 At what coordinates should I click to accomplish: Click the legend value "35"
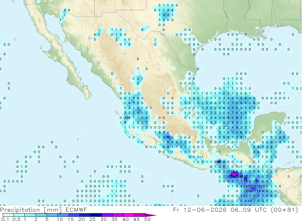114,219
